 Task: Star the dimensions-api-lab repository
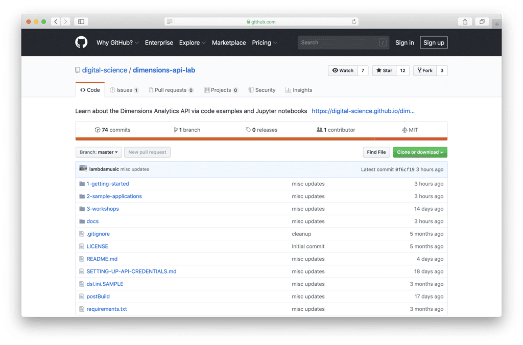point(384,70)
